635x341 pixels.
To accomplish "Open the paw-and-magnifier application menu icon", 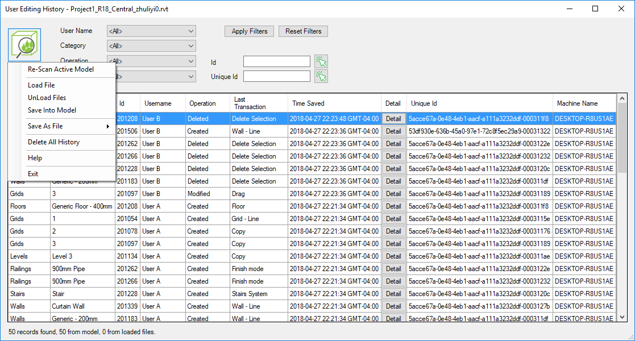I will pyautogui.click(x=24, y=44).
